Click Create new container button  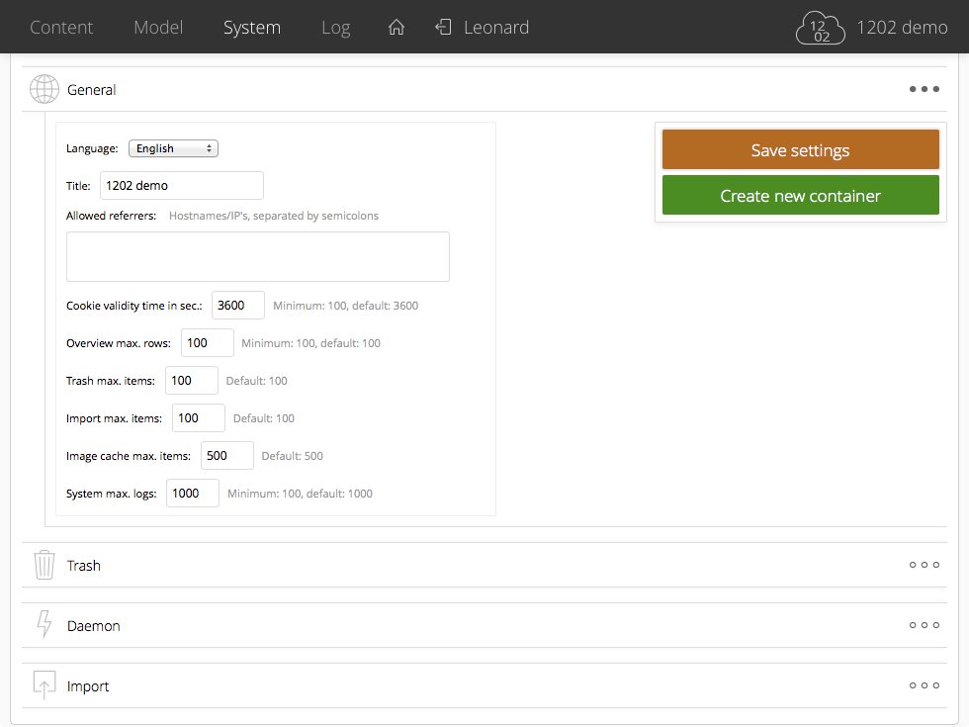800,196
